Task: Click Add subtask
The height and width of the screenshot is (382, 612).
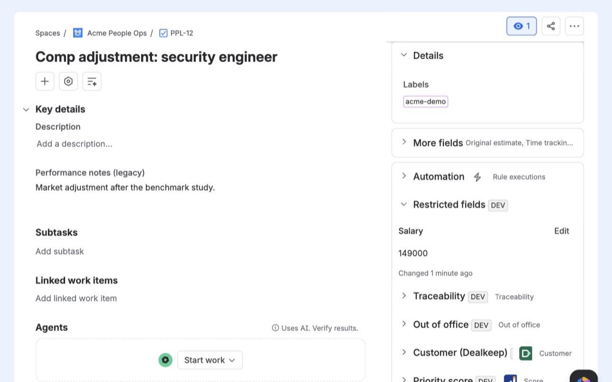Action: pos(60,251)
